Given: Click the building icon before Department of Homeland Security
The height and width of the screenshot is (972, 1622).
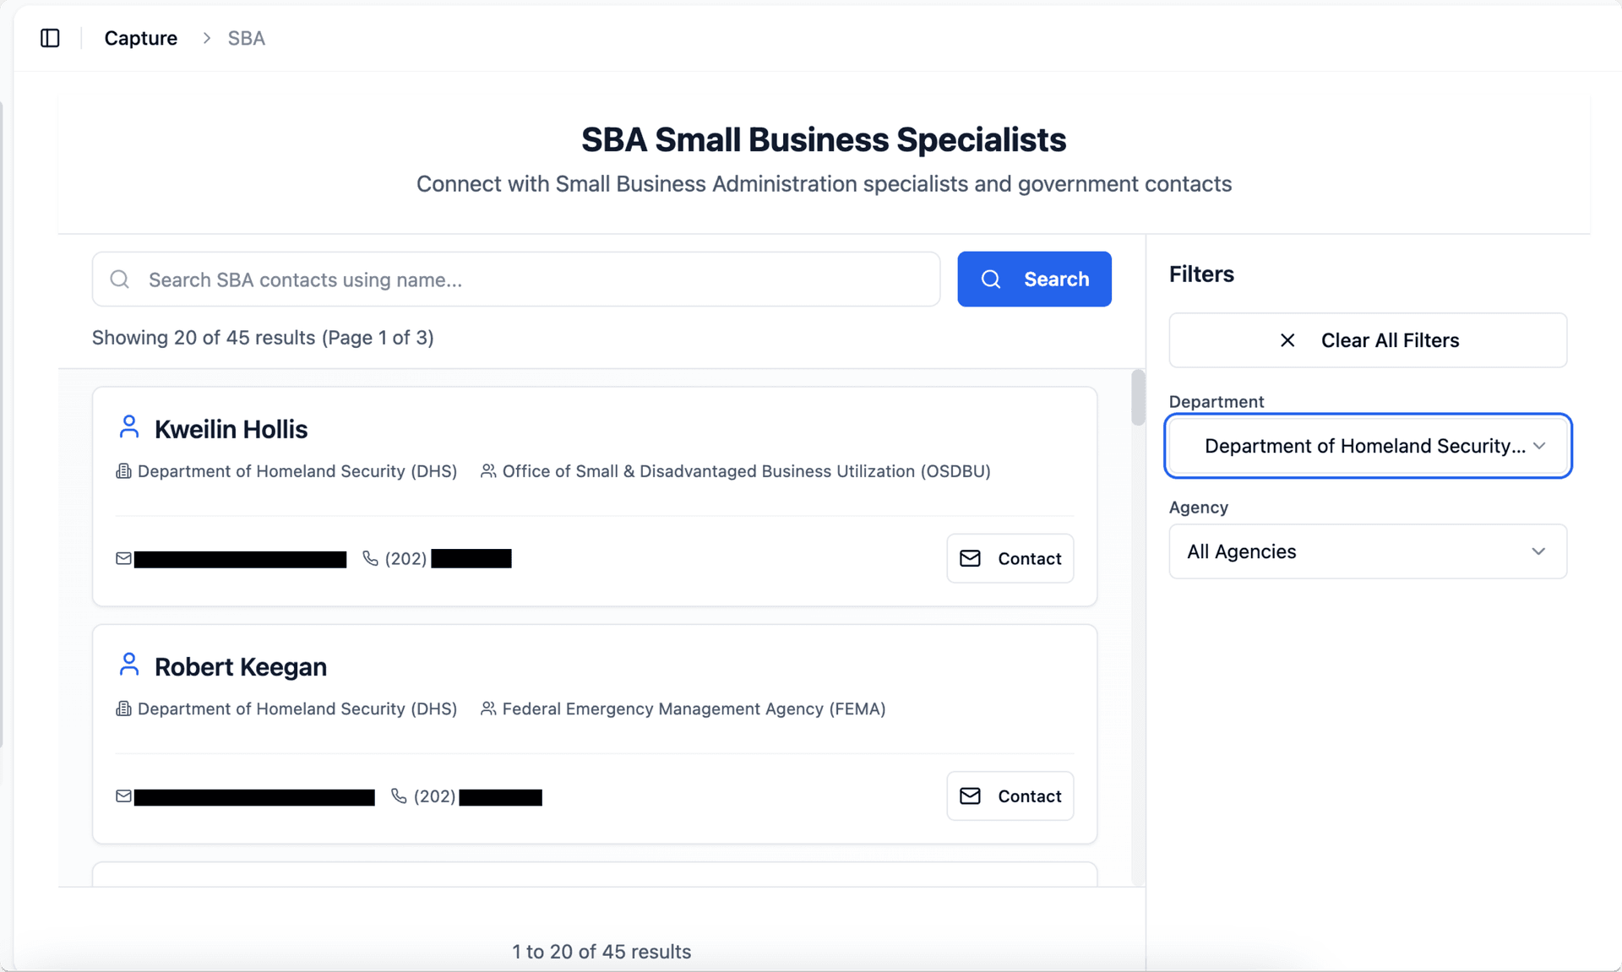Looking at the screenshot, I should (123, 471).
